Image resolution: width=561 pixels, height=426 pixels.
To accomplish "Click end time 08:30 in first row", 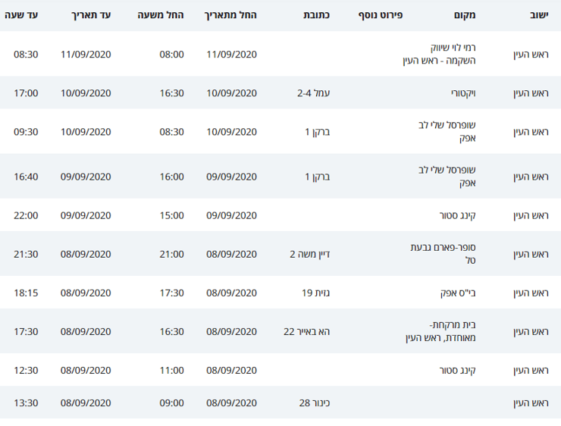I will (x=26, y=55).
